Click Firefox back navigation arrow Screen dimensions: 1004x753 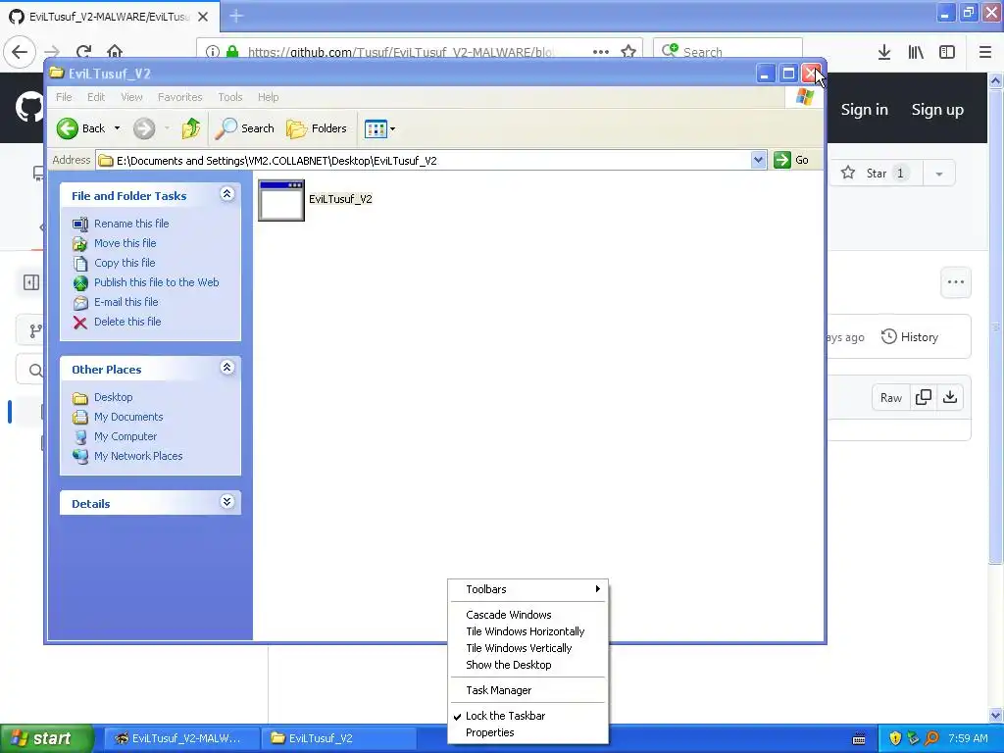coord(20,52)
